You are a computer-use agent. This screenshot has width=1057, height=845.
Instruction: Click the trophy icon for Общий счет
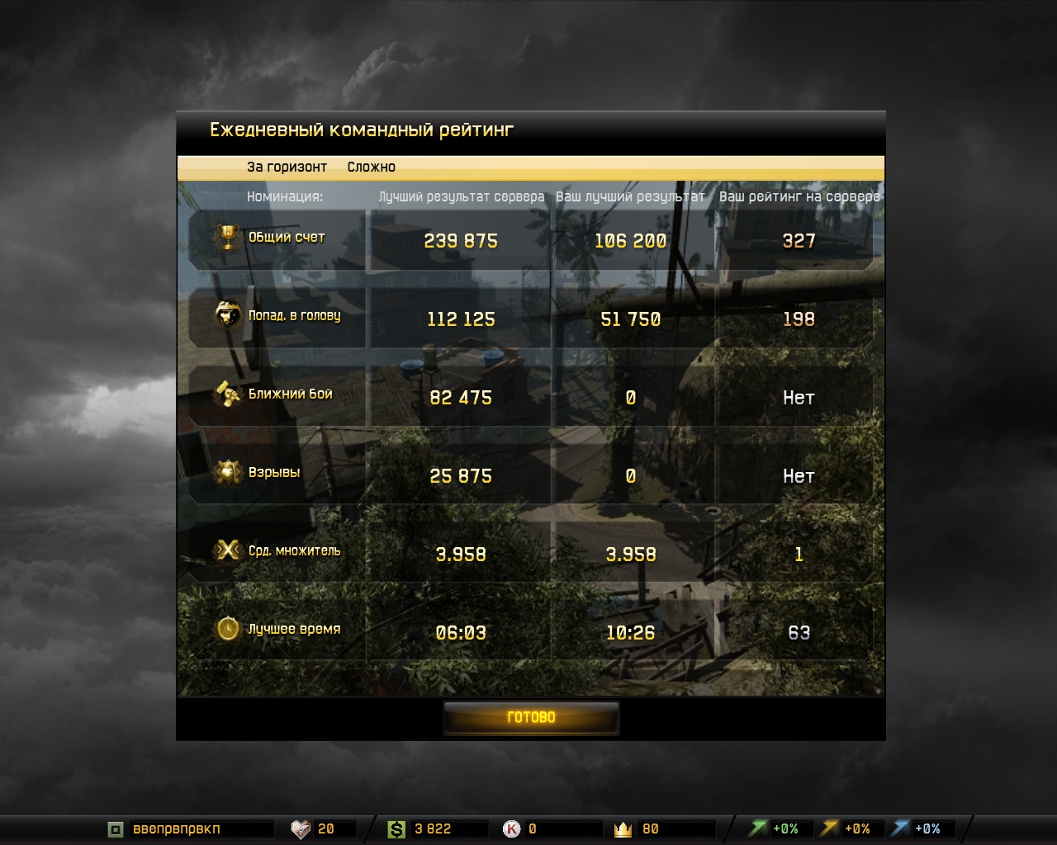(x=227, y=238)
